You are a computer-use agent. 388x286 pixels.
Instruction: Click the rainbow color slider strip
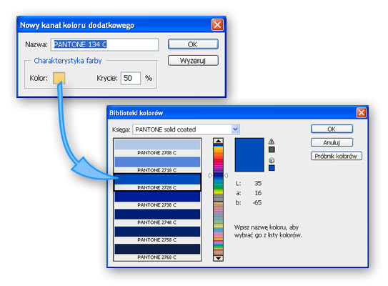218,199
